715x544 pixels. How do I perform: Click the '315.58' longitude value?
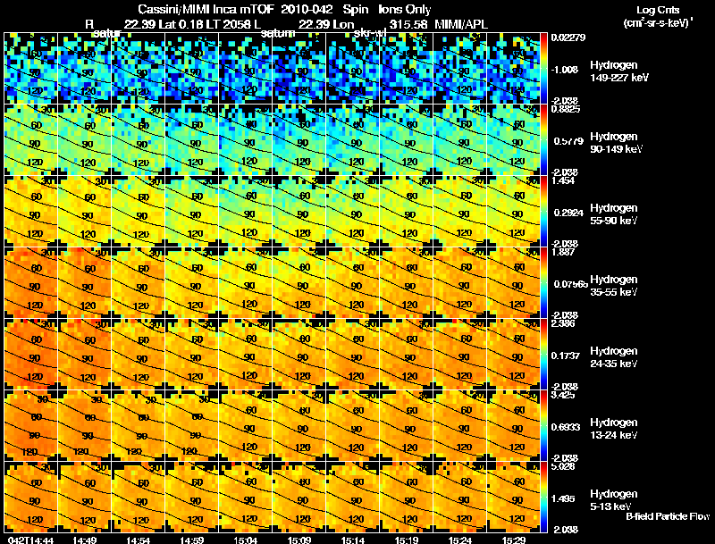(408, 24)
